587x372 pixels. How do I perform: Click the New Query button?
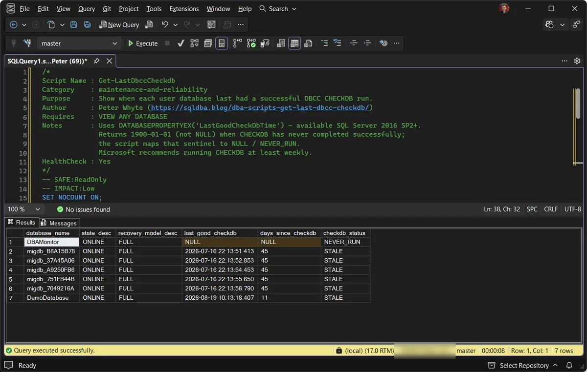click(119, 24)
